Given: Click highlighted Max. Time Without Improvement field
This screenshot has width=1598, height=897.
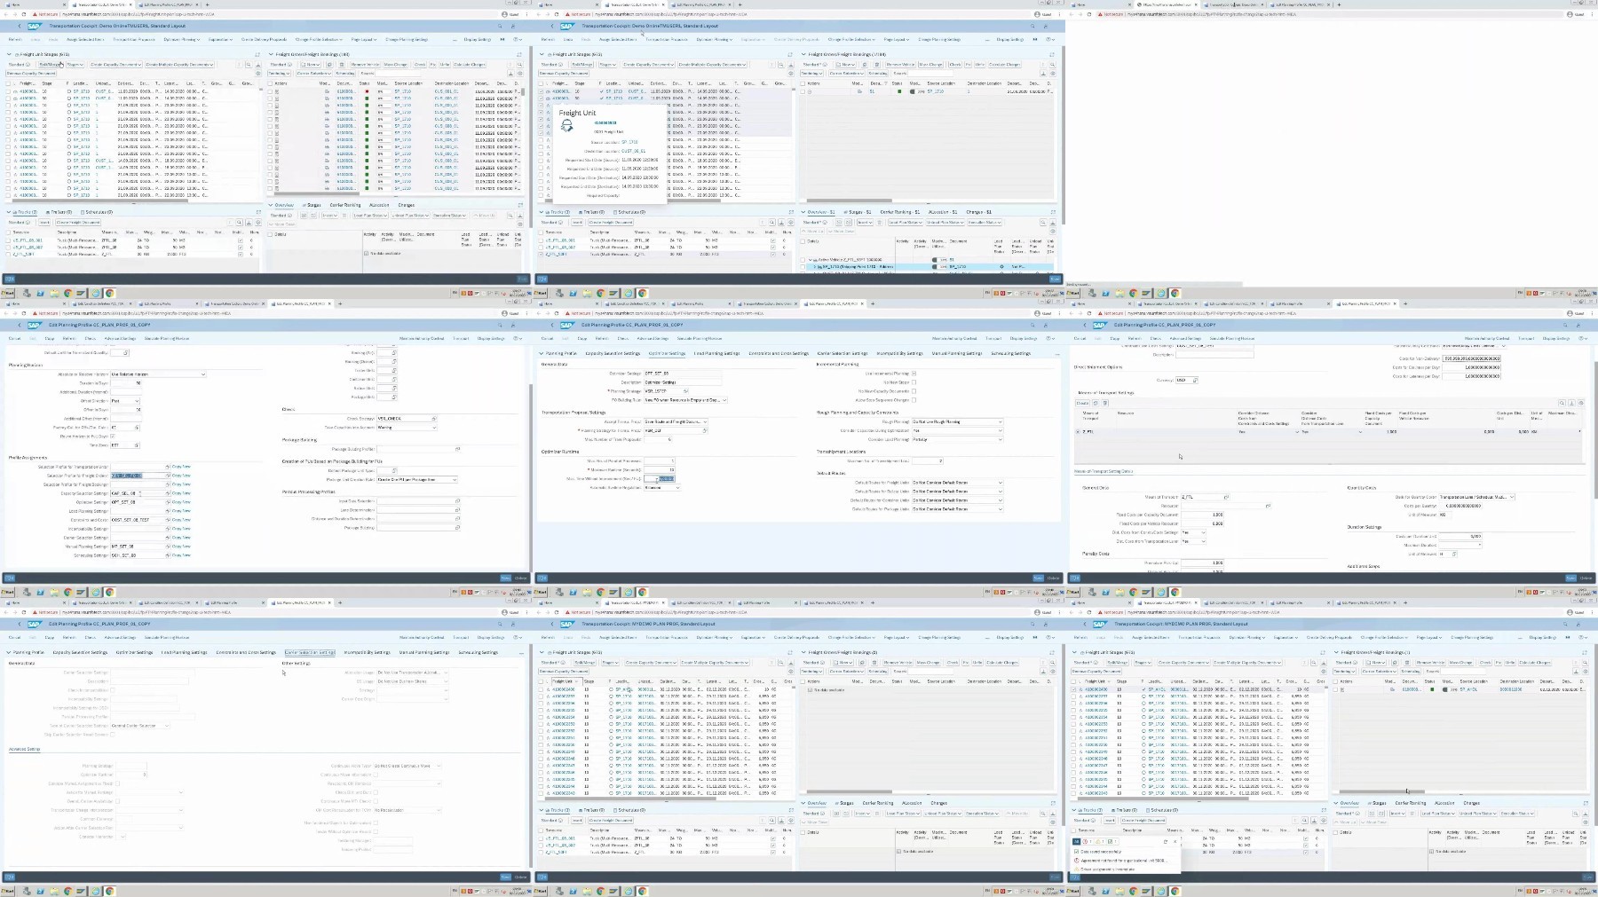Looking at the screenshot, I should coord(660,479).
